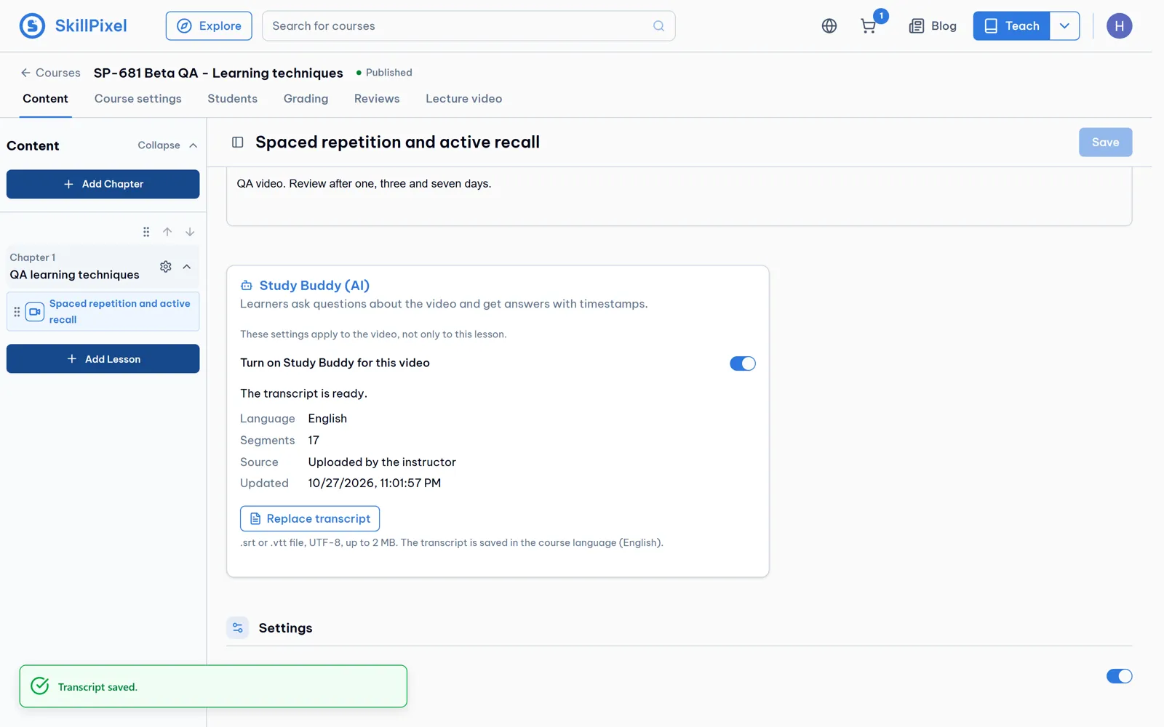Viewport: 1164px width, 727px height.
Task: Click the English language value
Action: click(x=327, y=419)
